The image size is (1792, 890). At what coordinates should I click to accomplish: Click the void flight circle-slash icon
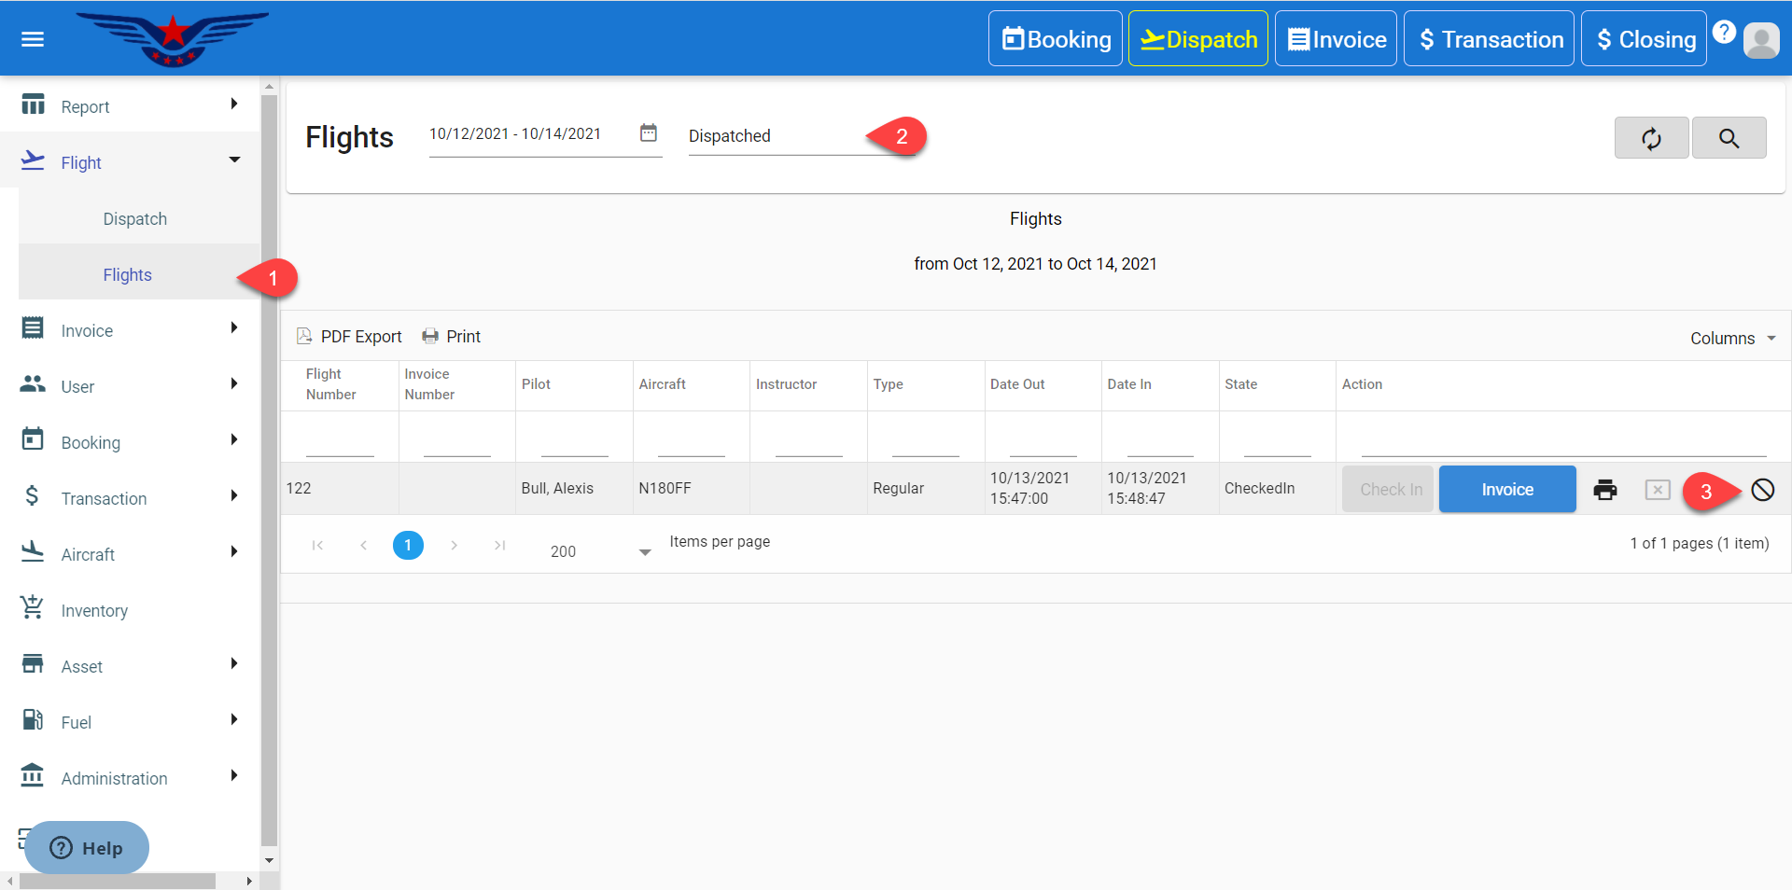[1762, 490]
